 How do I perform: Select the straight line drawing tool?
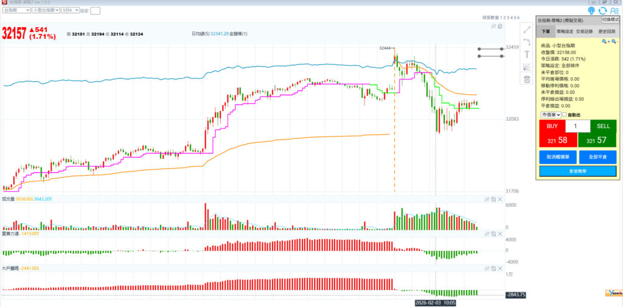tap(527, 30)
